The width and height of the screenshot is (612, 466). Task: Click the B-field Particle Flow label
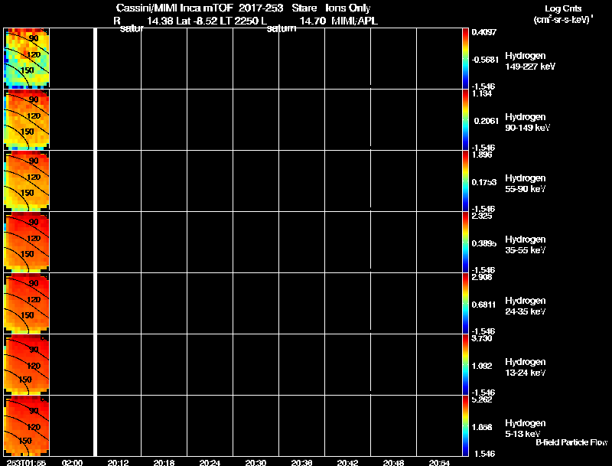571,442
